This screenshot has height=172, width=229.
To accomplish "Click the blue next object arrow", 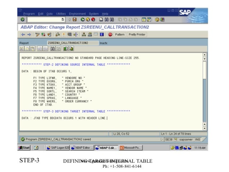I will [29, 34].
